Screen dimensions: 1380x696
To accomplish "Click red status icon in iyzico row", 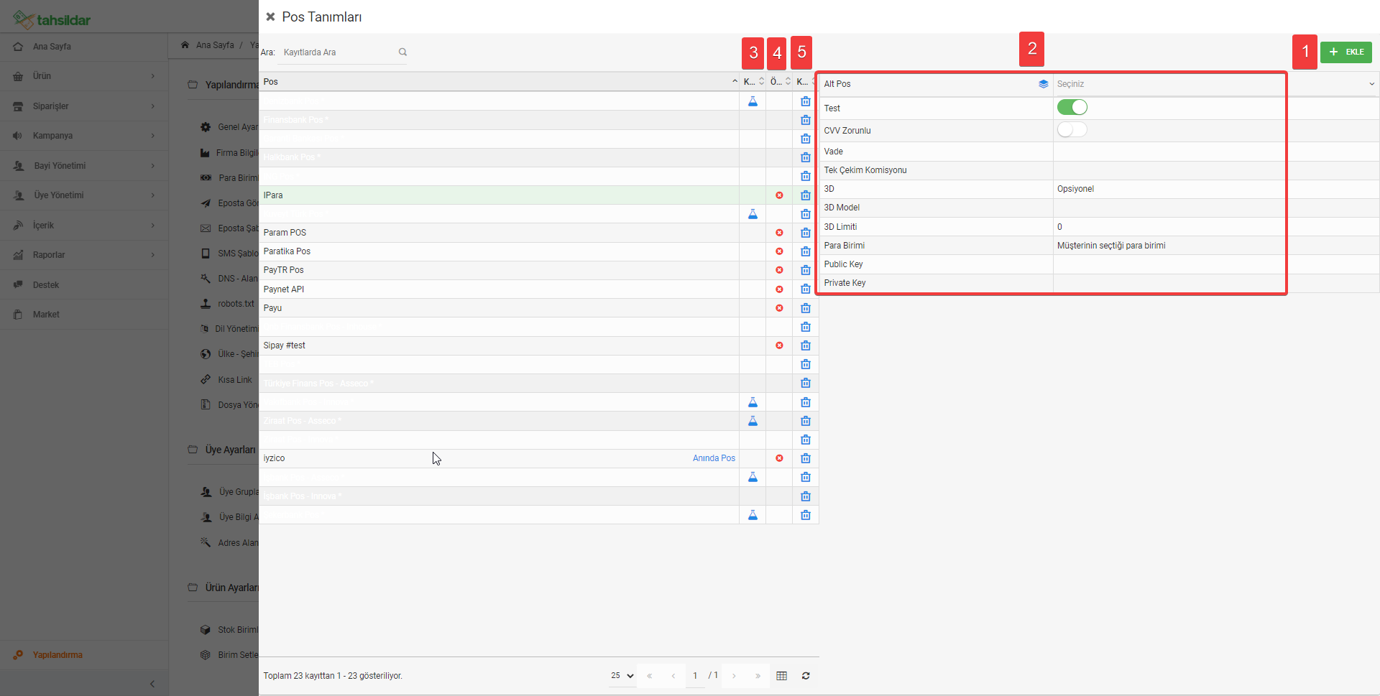I will coord(779,458).
